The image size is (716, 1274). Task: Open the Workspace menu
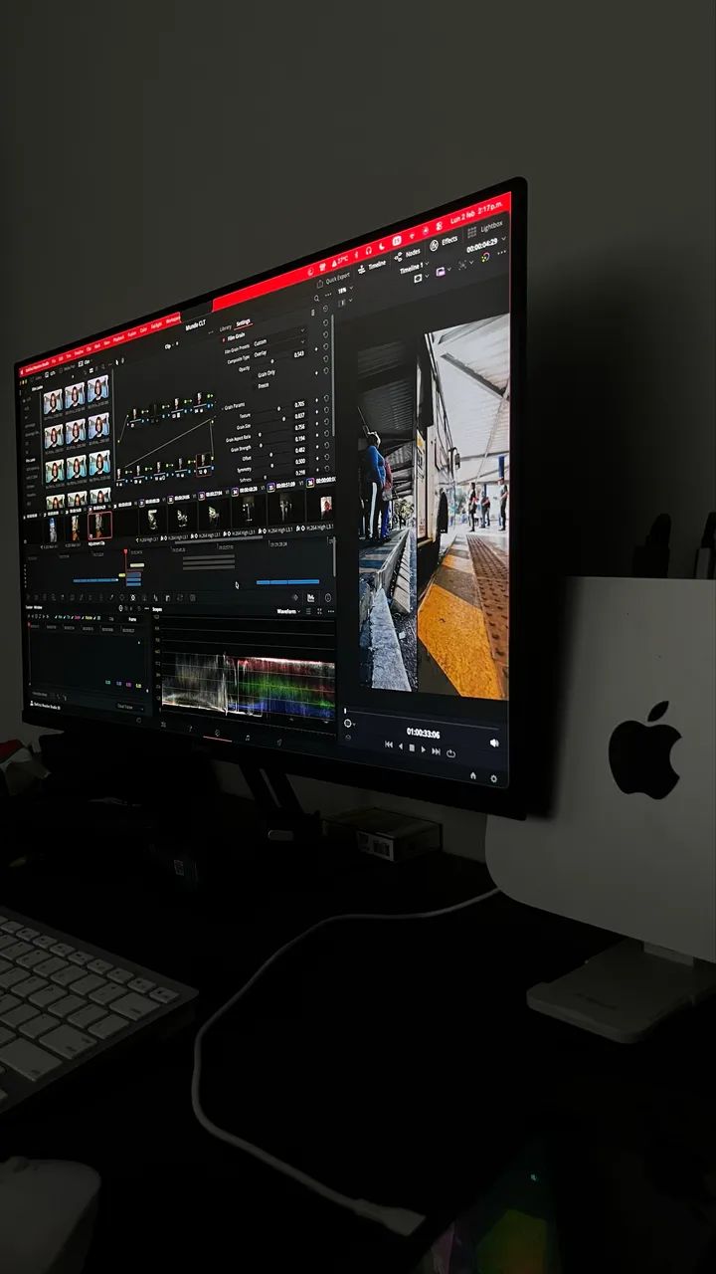click(172, 320)
